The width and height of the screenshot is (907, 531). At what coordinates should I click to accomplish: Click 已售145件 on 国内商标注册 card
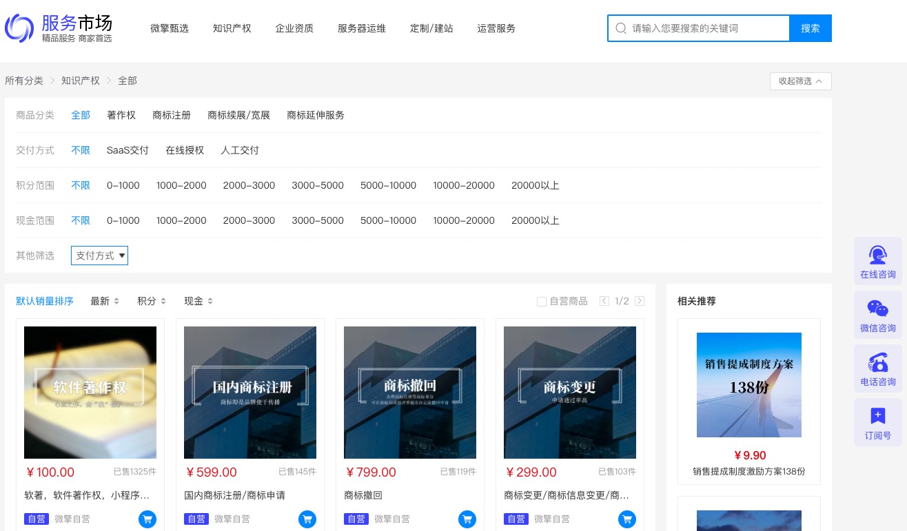point(297,472)
